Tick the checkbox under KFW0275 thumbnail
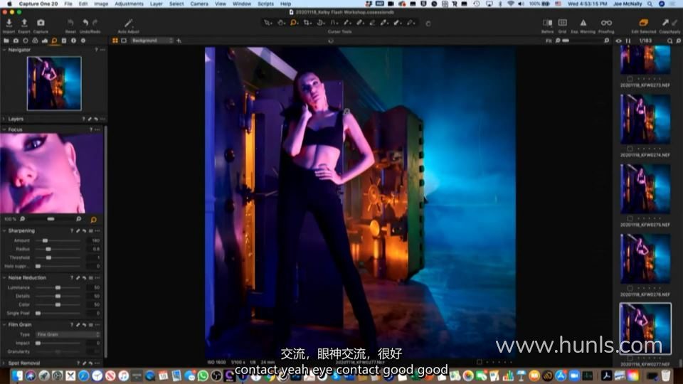683x384 pixels. [630, 218]
